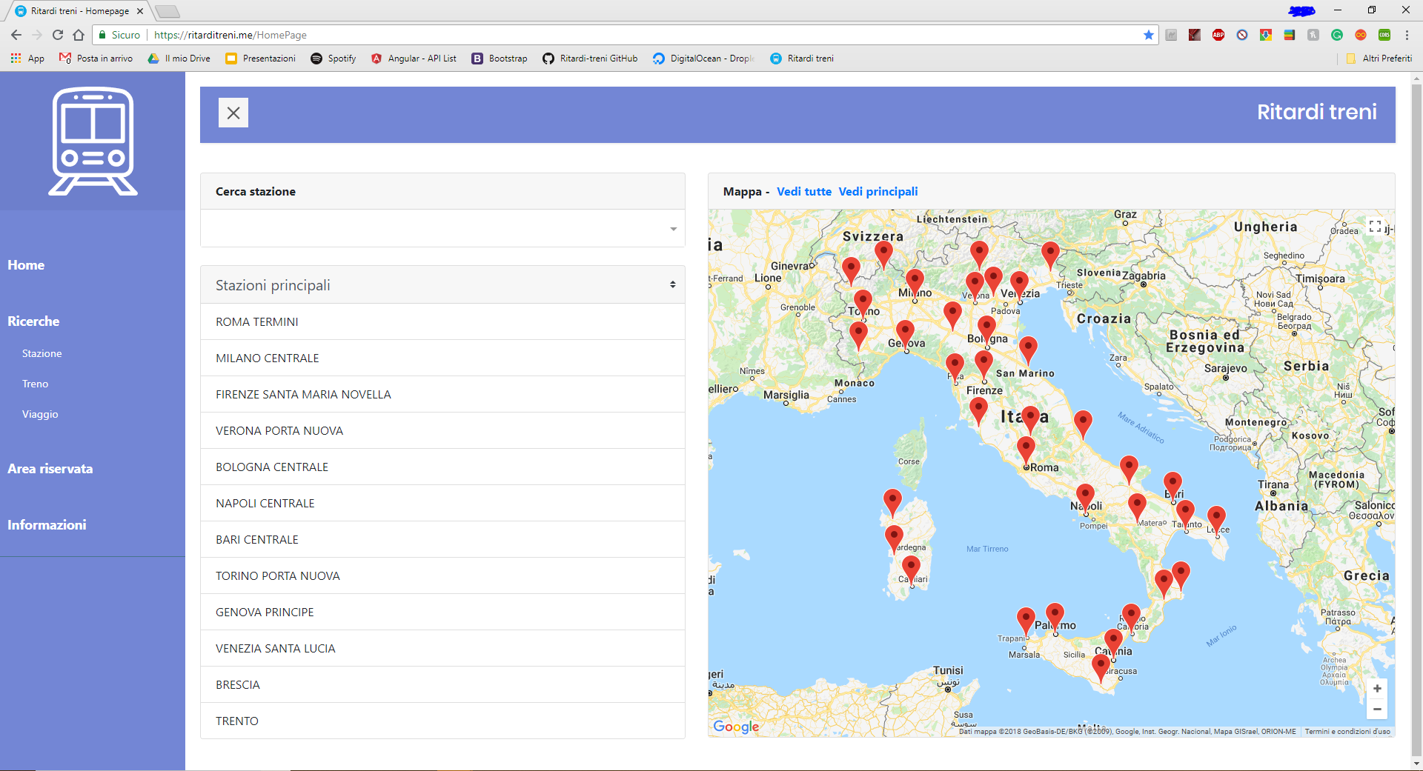Open Grammarly extension icon
This screenshot has height=771, width=1423.
[1337, 35]
